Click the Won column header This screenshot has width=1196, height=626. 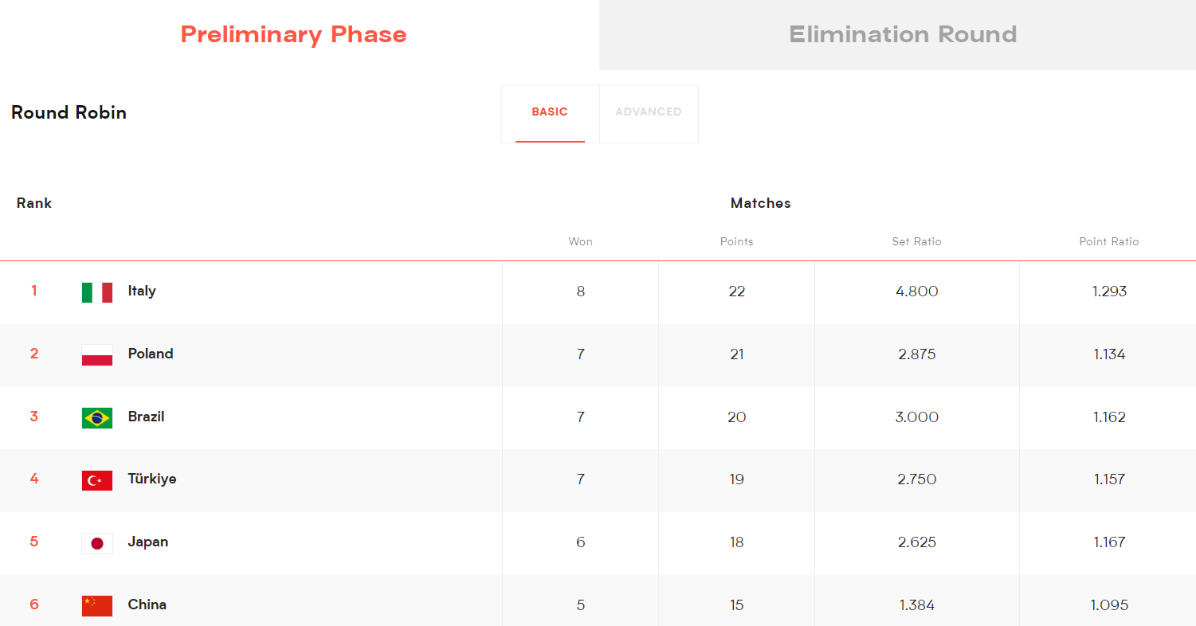[580, 241]
